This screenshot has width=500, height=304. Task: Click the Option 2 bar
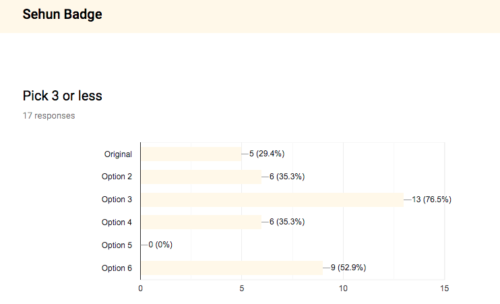coord(201,177)
